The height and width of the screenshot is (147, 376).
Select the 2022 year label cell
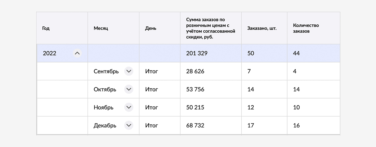click(x=50, y=53)
